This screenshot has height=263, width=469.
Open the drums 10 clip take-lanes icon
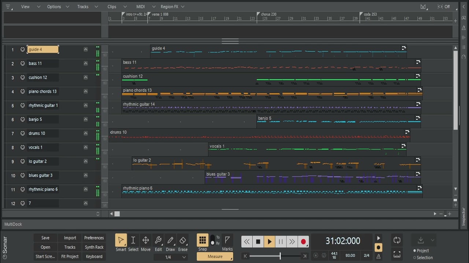click(407, 132)
